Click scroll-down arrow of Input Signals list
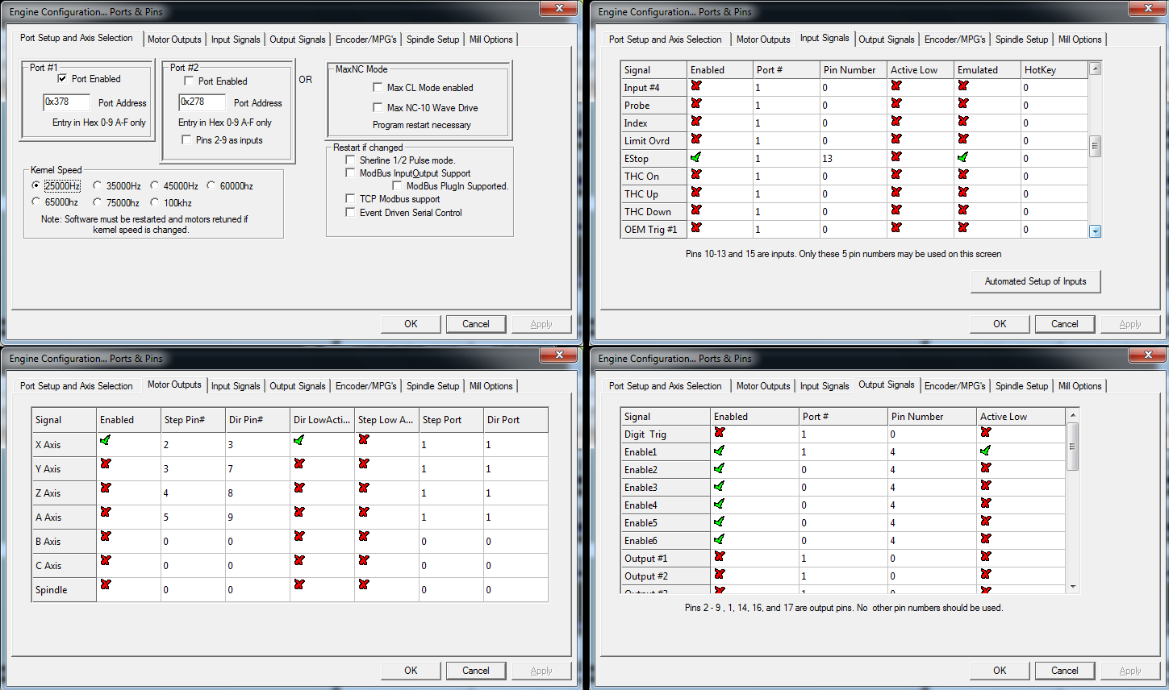Screen dimensions: 1169x690 1095,231
